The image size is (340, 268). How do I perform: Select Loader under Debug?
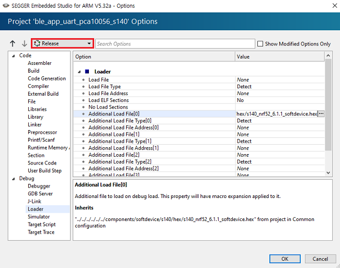[x=36, y=209]
